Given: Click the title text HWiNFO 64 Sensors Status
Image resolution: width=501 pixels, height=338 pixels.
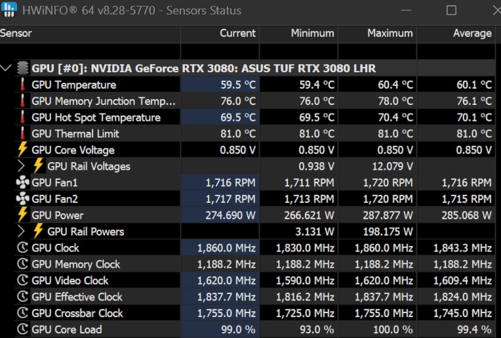Looking at the screenshot, I should click(x=132, y=11).
